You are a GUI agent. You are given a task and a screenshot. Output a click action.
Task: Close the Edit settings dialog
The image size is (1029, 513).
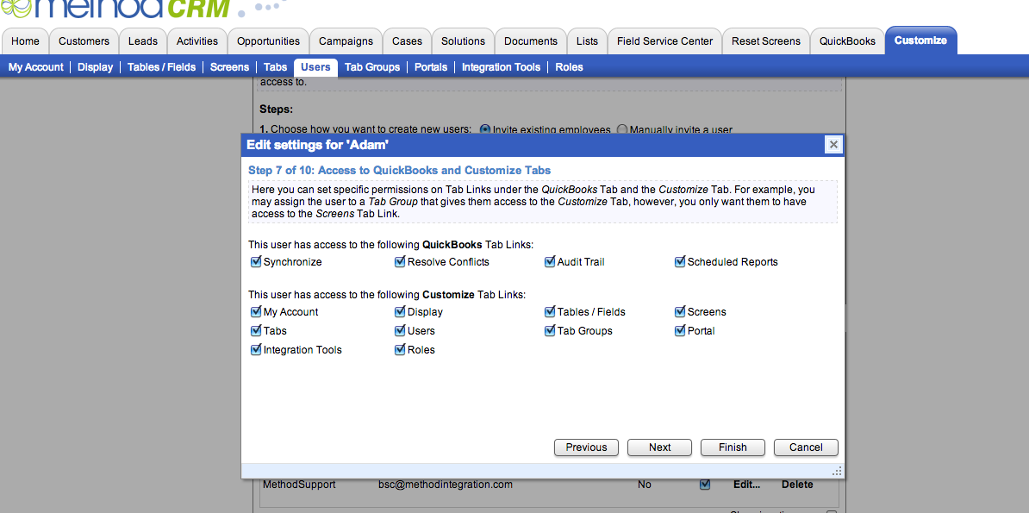coord(833,145)
